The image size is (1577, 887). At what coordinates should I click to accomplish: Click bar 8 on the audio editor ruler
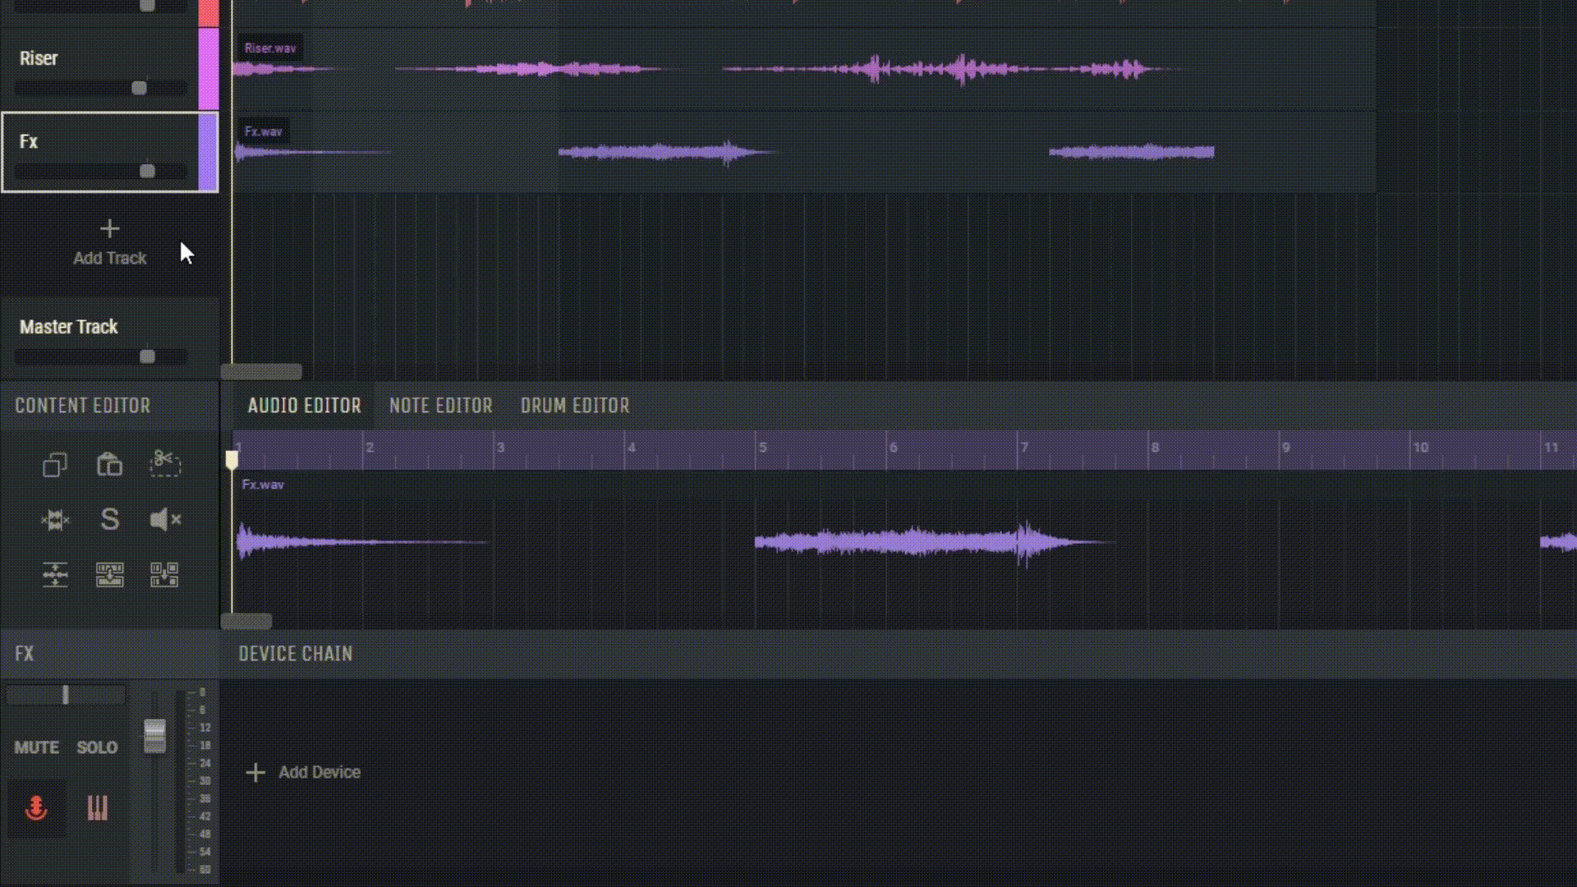tap(1155, 448)
